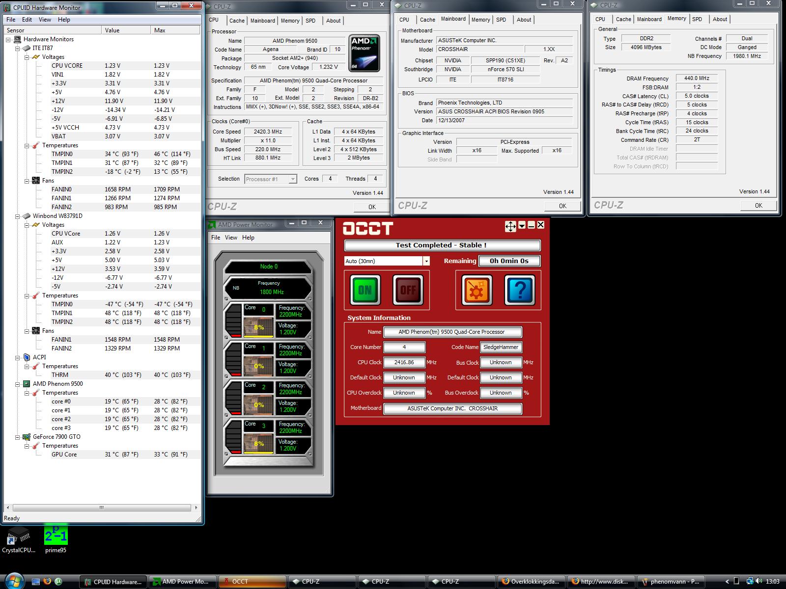Open OCCT settings gear icon

[477, 290]
